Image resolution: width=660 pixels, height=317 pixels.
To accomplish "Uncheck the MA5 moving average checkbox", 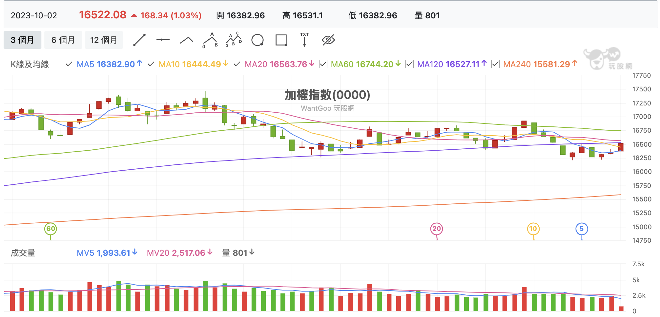I will tap(69, 64).
